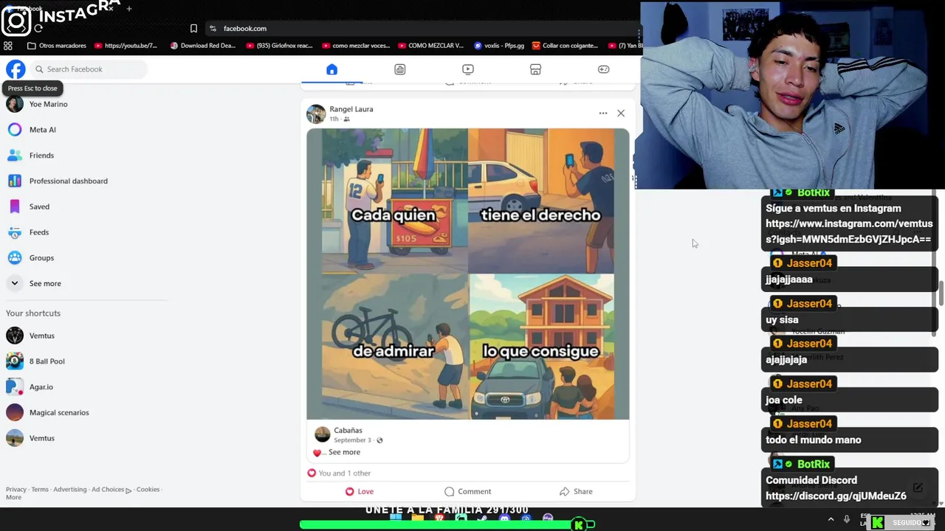Open the COMO MEZCLAR V... bookmark
Viewport: 945px width, 531px height.
(431, 46)
